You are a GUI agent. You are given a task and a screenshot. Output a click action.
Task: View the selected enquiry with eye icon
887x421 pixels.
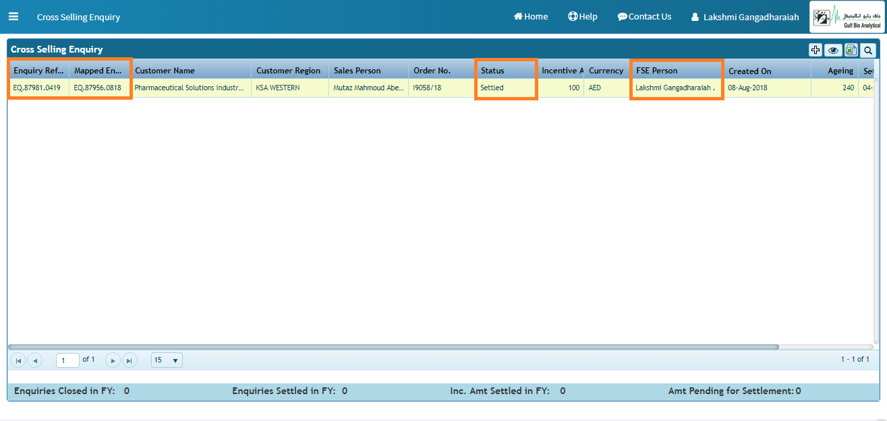coord(834,50)
